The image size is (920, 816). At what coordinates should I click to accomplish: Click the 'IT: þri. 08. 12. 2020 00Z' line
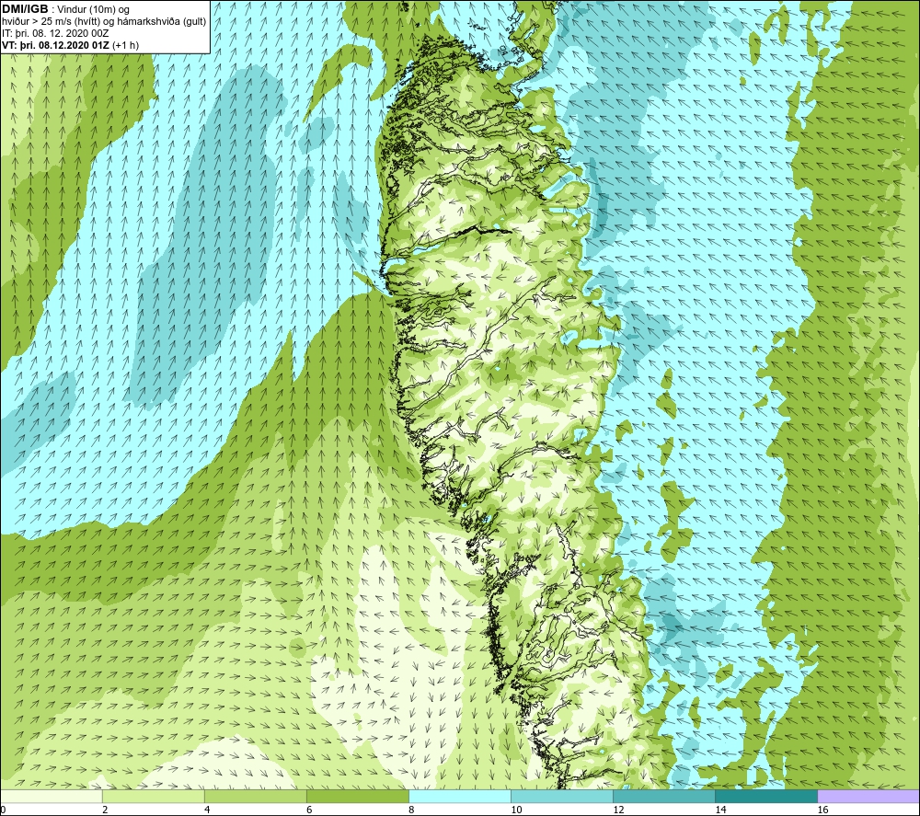pos(55,33)
